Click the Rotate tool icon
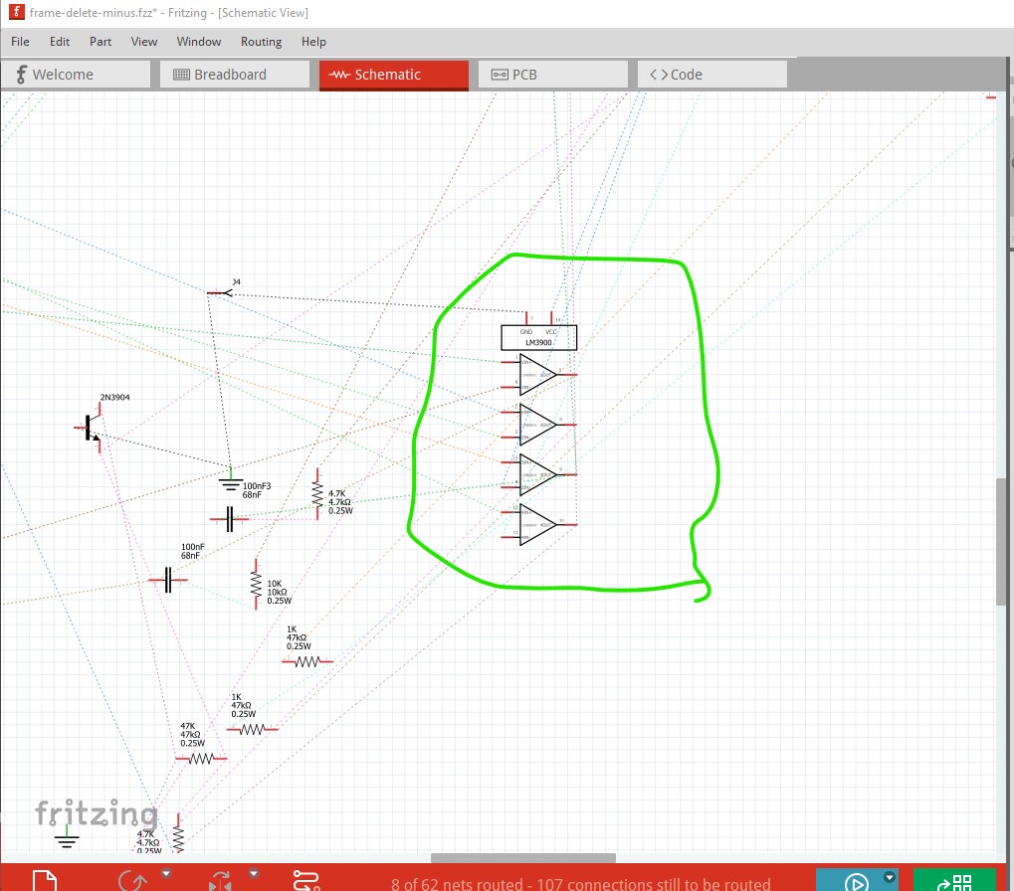 (x=132, y=881)
